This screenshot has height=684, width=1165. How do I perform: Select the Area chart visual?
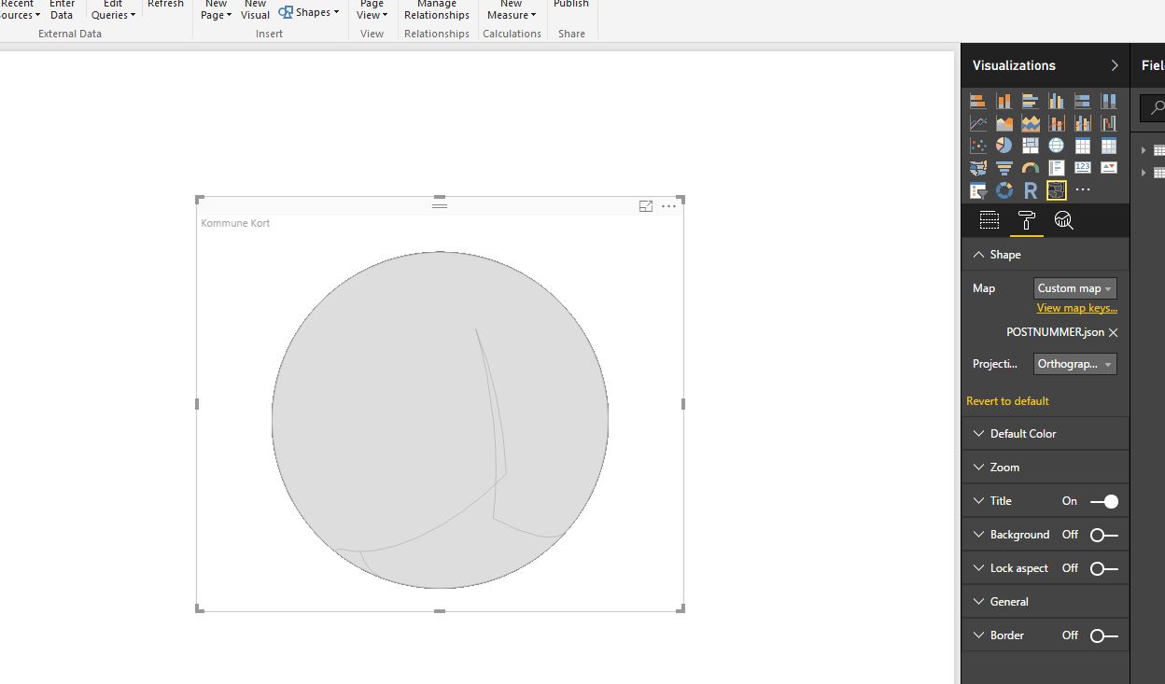1004,123
